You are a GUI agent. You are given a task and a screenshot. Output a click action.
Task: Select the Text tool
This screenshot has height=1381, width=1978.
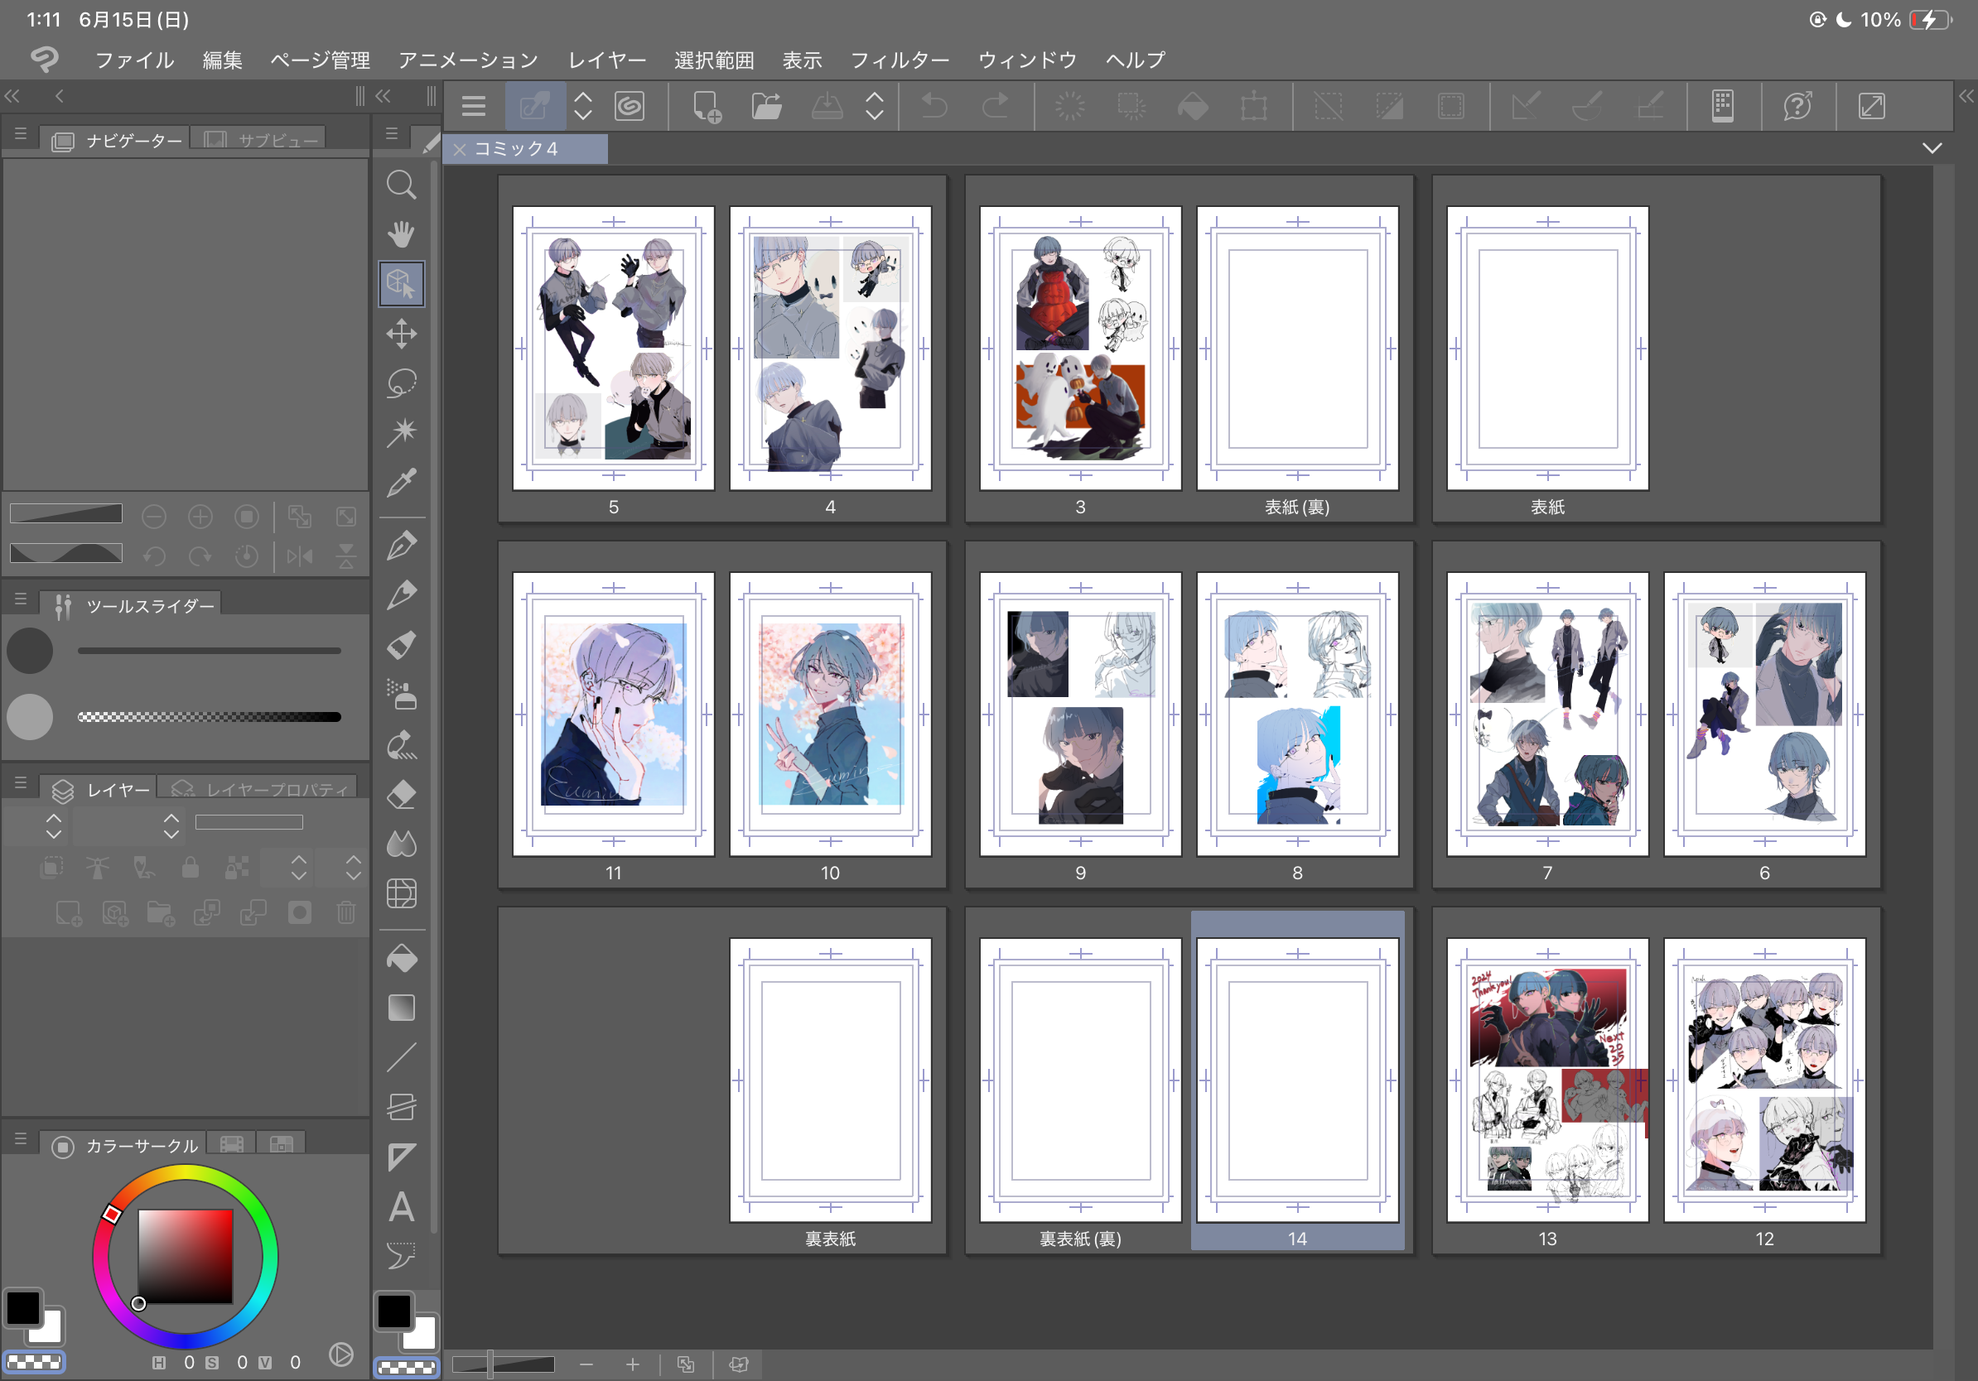pyautogui.click(x=402, y=1207)
